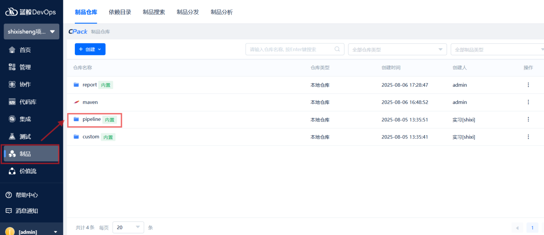Screen dimensions: 544x235
Task: Open the 管理 management sidebar icon
Action: tap(12, 67)
